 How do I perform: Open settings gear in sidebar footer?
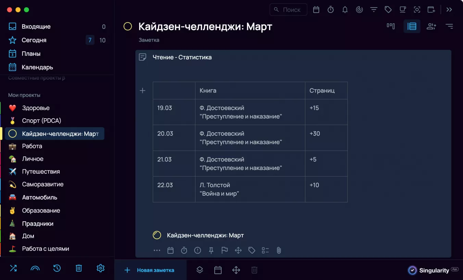(x=100, y=268)
